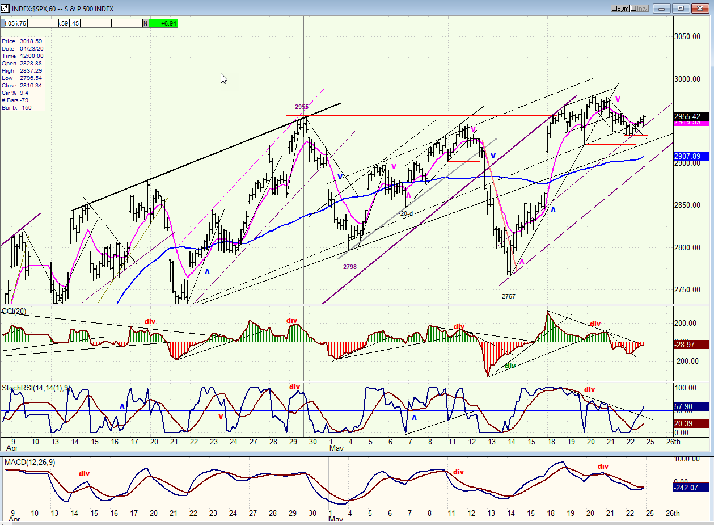Screen dimensions: 714x525
Task: Maximize the SPX chart window
Action: pyautogui.click(x=681, y=9)
